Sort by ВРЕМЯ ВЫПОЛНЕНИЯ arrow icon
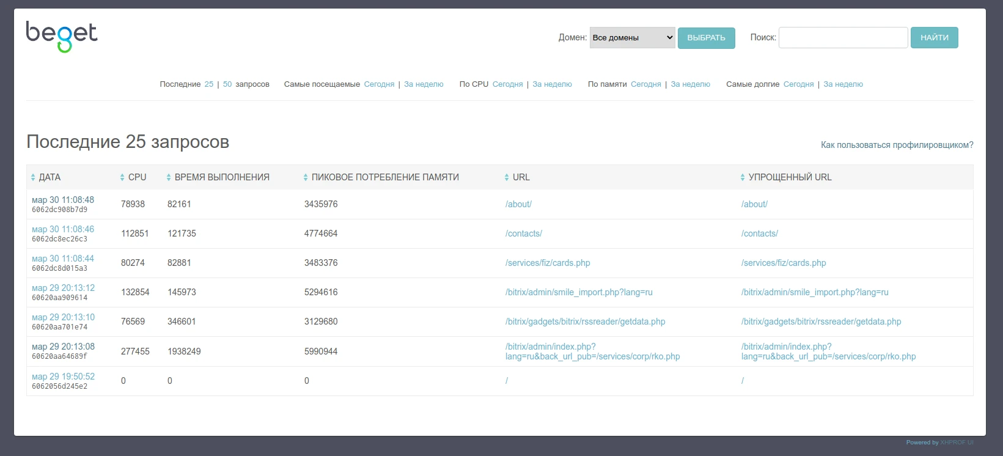1003x456 pixels. point(169,177)
